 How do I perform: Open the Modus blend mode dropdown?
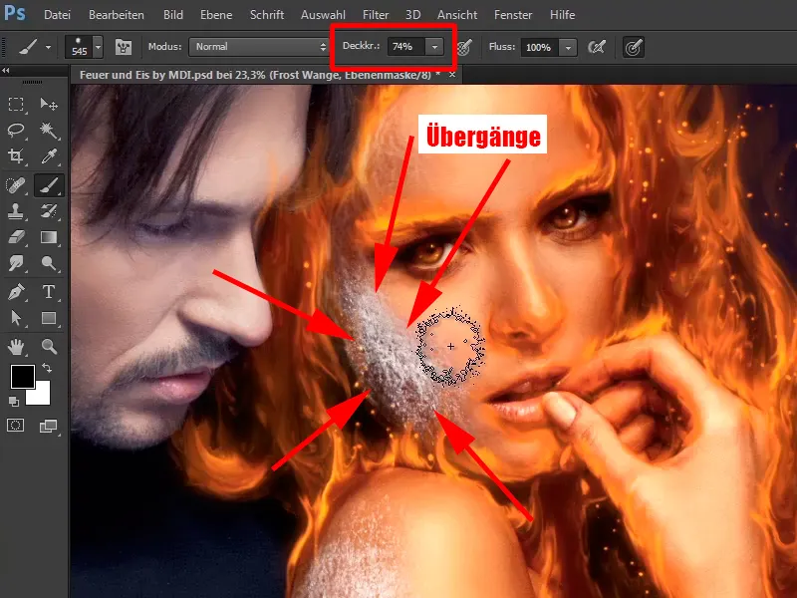(x=261, y=47)
